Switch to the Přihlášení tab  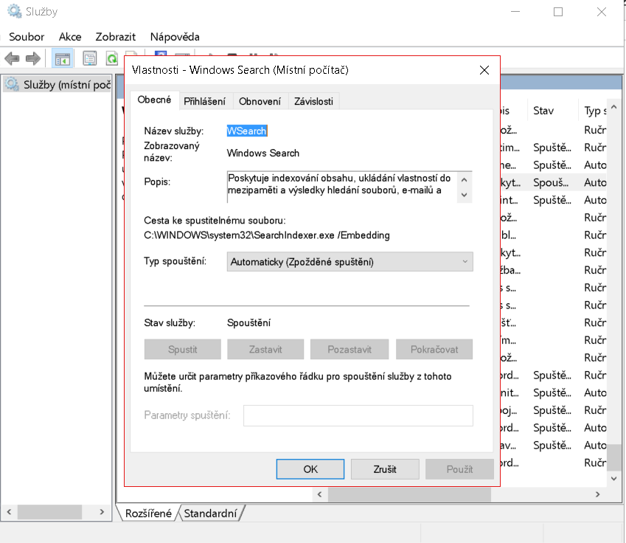point(205,102)
